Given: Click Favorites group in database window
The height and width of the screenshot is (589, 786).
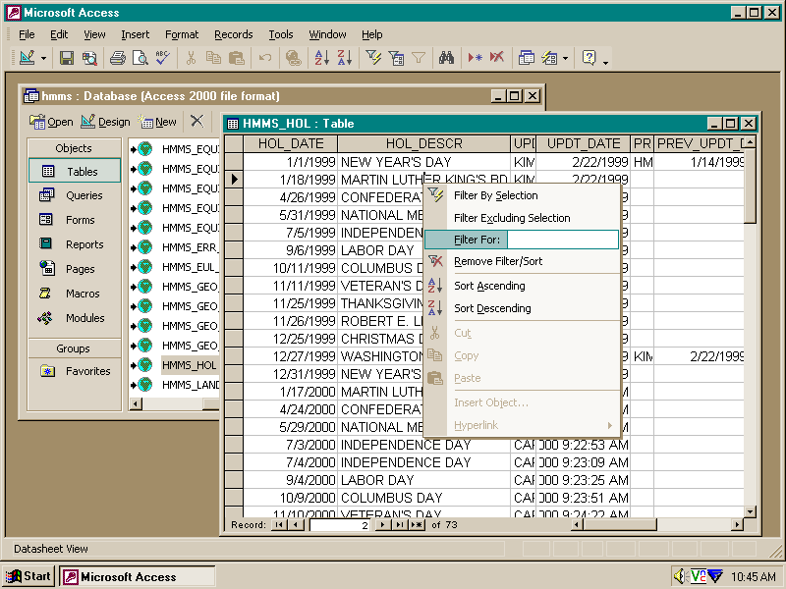Looking at the screenshot, I should pyautogui.click(x=75, y=371).
